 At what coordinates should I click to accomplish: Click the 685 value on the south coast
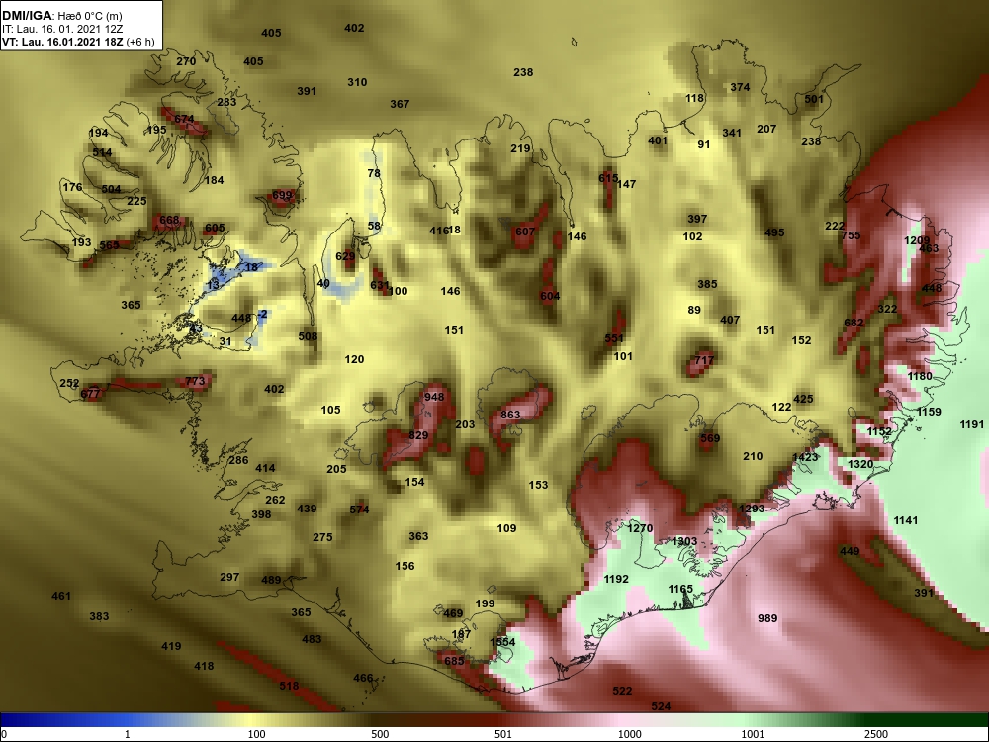tap(454, 661)
